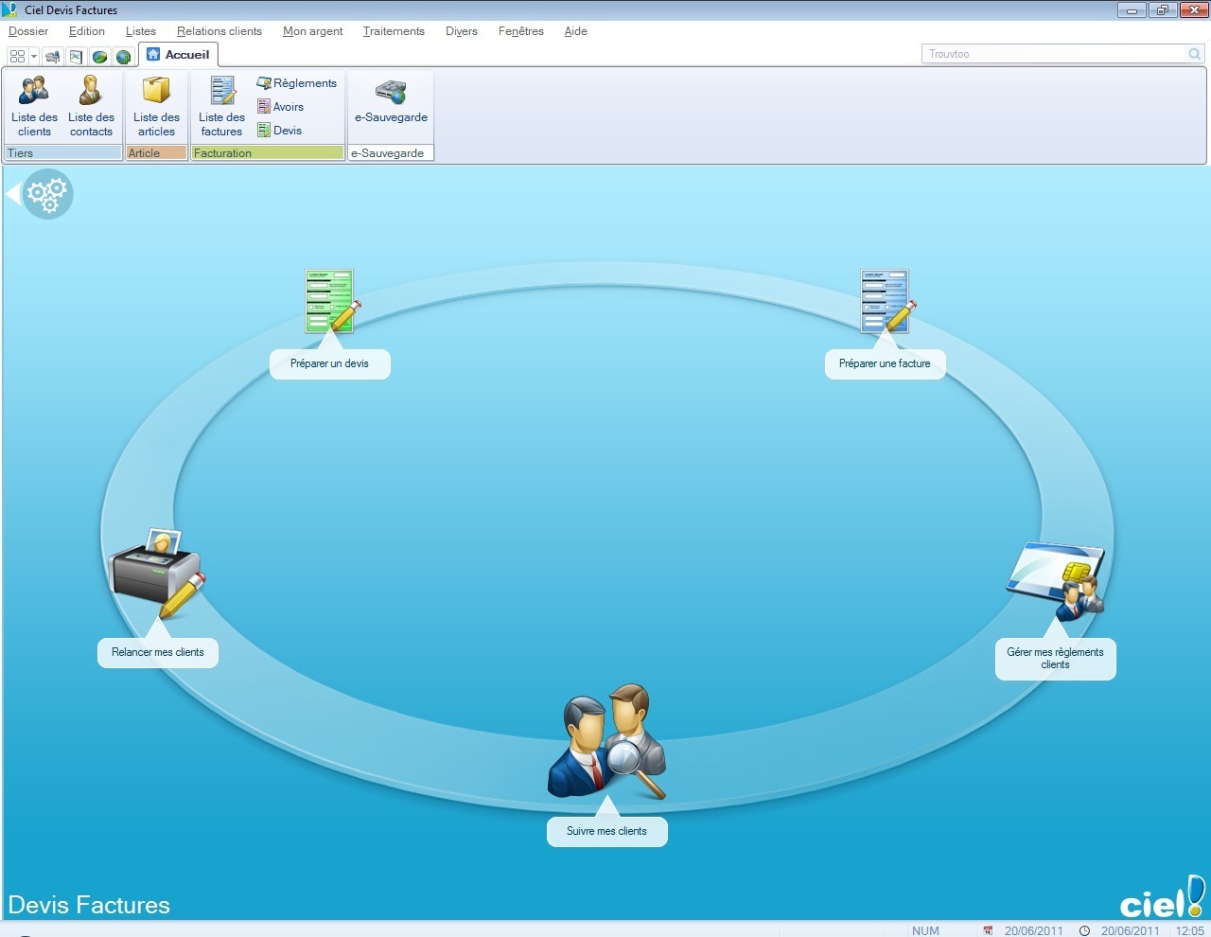The height and width of the screenshot is (937, 1211).
Task: Click the printer icon for Relancer mes clients
Action: [157, 572]
